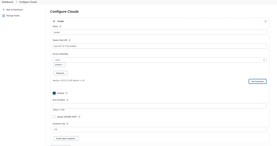
Task: Click the Advanced... button
Action: click(x=61, y=73)
